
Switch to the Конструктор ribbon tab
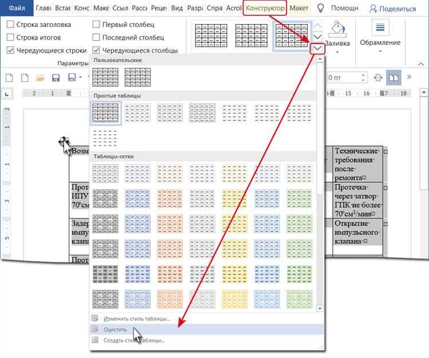click(265, 8)
